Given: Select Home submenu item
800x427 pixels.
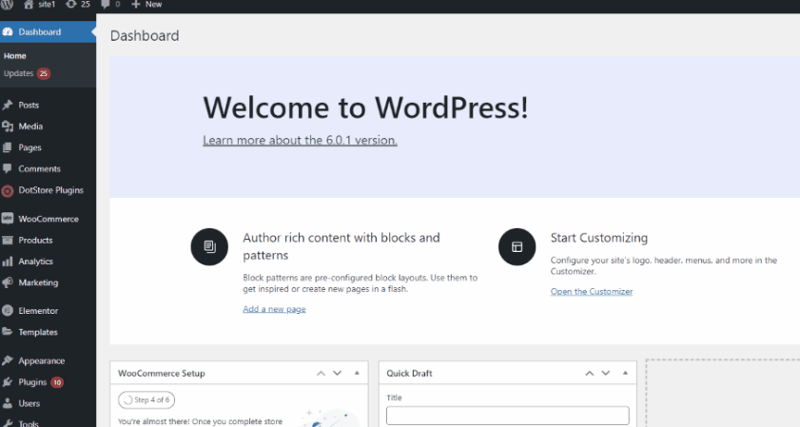Looking at the screenshot, I should click(x=15, y=55).
